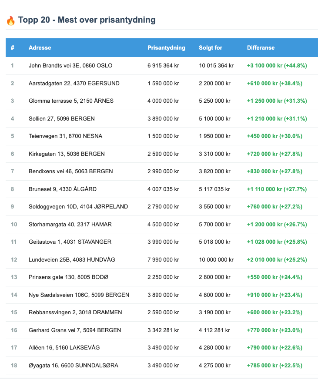The height and width of the screenshot is (380, 318).
Task: Click difference '+1 250 000 kr (+31.3%)'
Action: 277,101
